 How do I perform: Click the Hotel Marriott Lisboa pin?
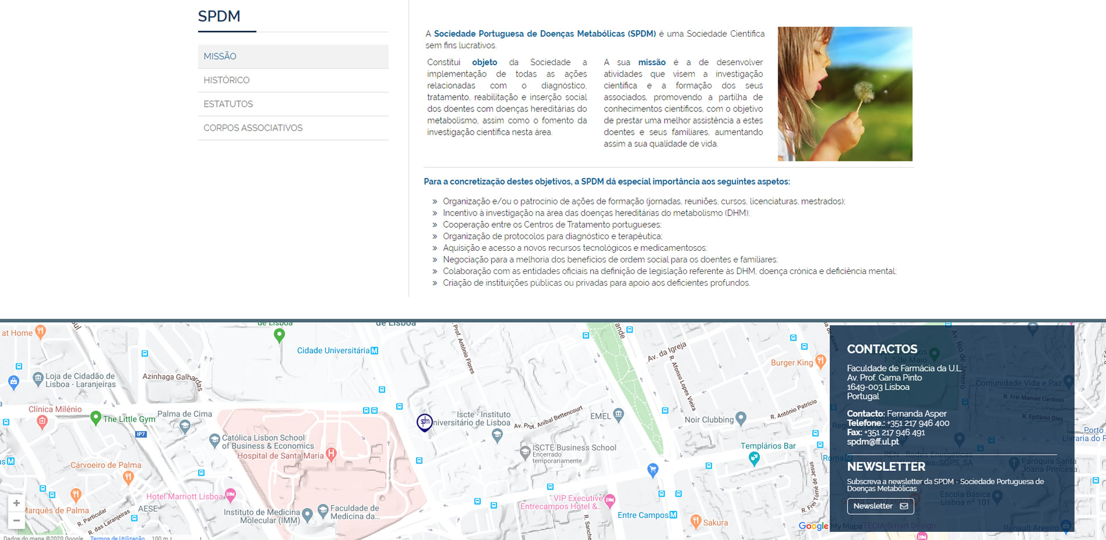pos(231,495)
